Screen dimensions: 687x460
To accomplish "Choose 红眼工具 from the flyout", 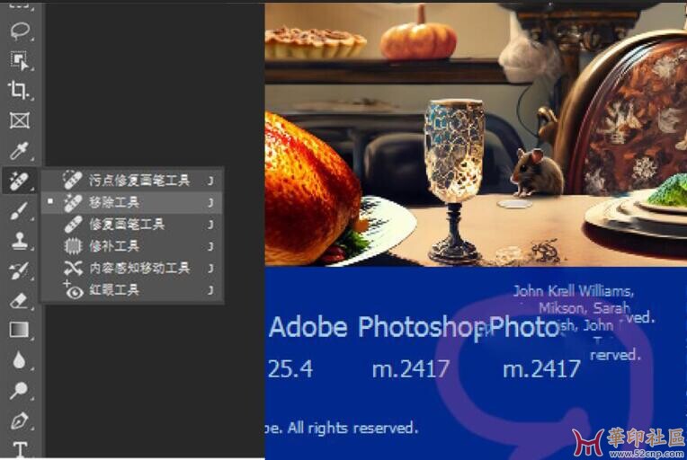I will click(x=132, y=289).
